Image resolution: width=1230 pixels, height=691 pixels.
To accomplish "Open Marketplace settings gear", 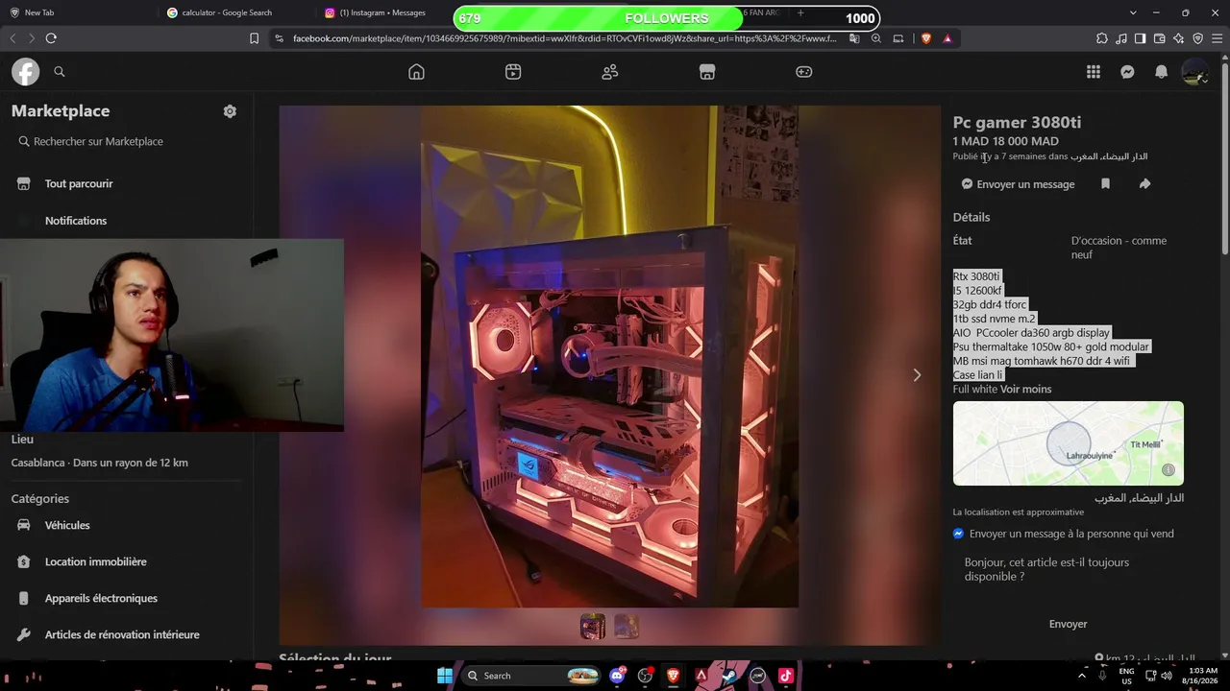I will pyautogui.click(x=230, y=111).
